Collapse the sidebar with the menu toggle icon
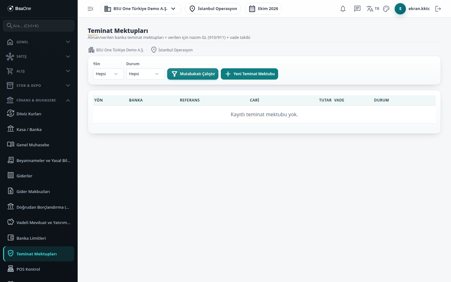The image size is (451, 282). [91, 9]
